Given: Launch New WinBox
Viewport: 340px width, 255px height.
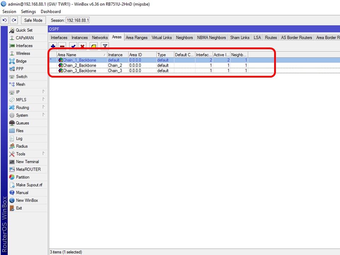Looking at the screenshot, I should (x=27, y=200).
